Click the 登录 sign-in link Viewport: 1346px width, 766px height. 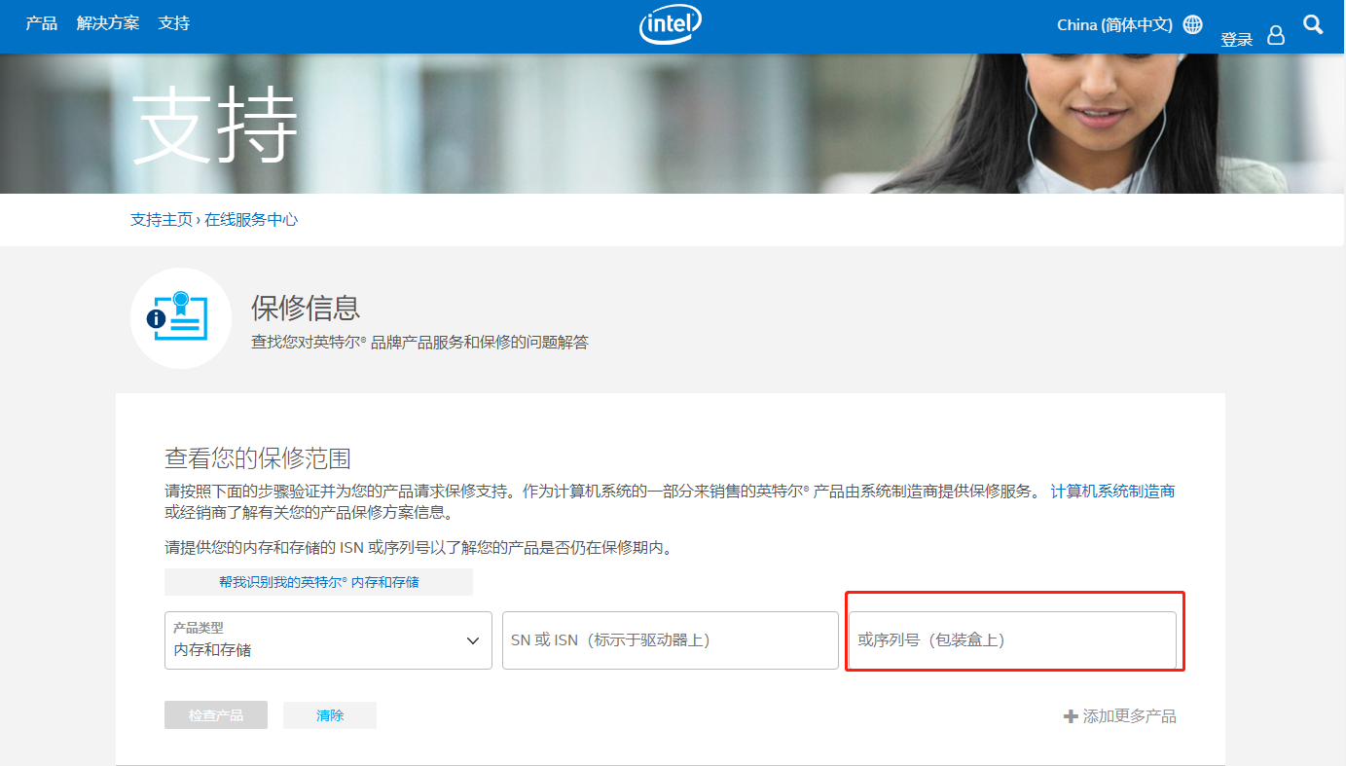(x=1237, y=40)
